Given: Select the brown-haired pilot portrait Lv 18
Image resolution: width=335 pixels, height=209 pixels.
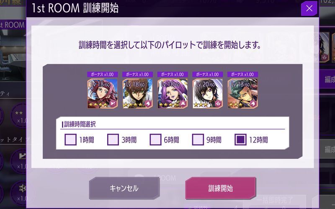Looking at the screenshot, I should 137,93.
